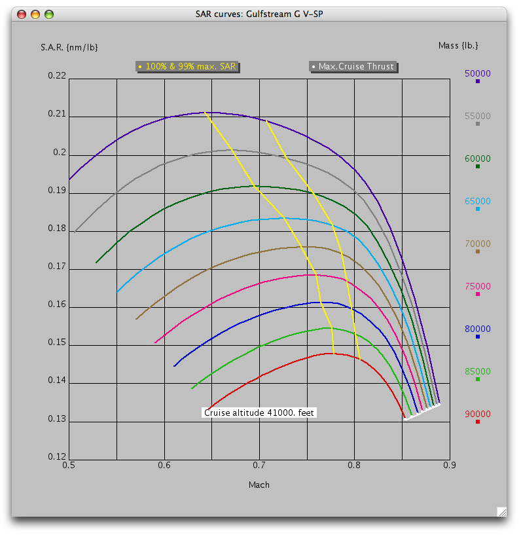Click the '70000' mass label
The width and height of the screenshot is (521, 535).
478,244
